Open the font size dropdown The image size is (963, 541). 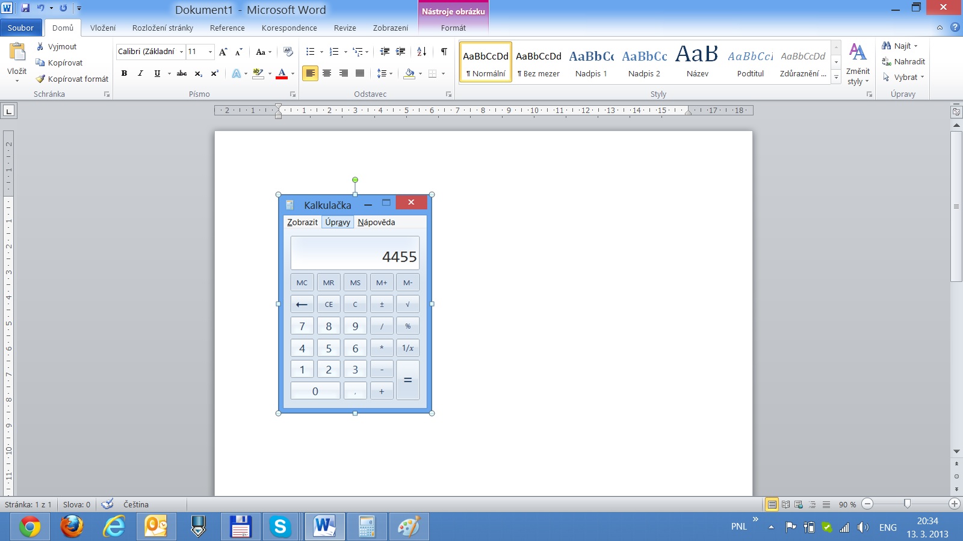[x=210, y=52]
